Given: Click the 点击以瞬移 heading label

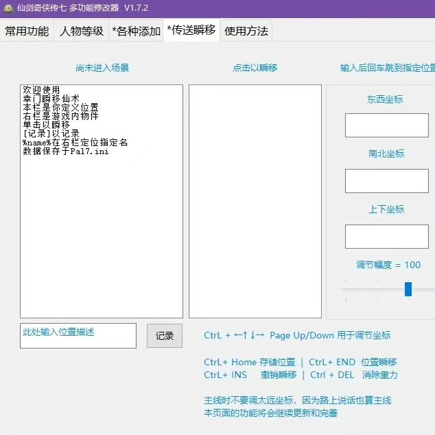Looking at the screenshot, I should 255,68.
